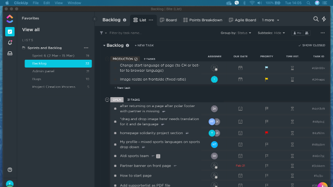The height and width of the screenshot is (187, 333).
Task: Toggle status square of Partner banner task
Action: pos(115,166)
